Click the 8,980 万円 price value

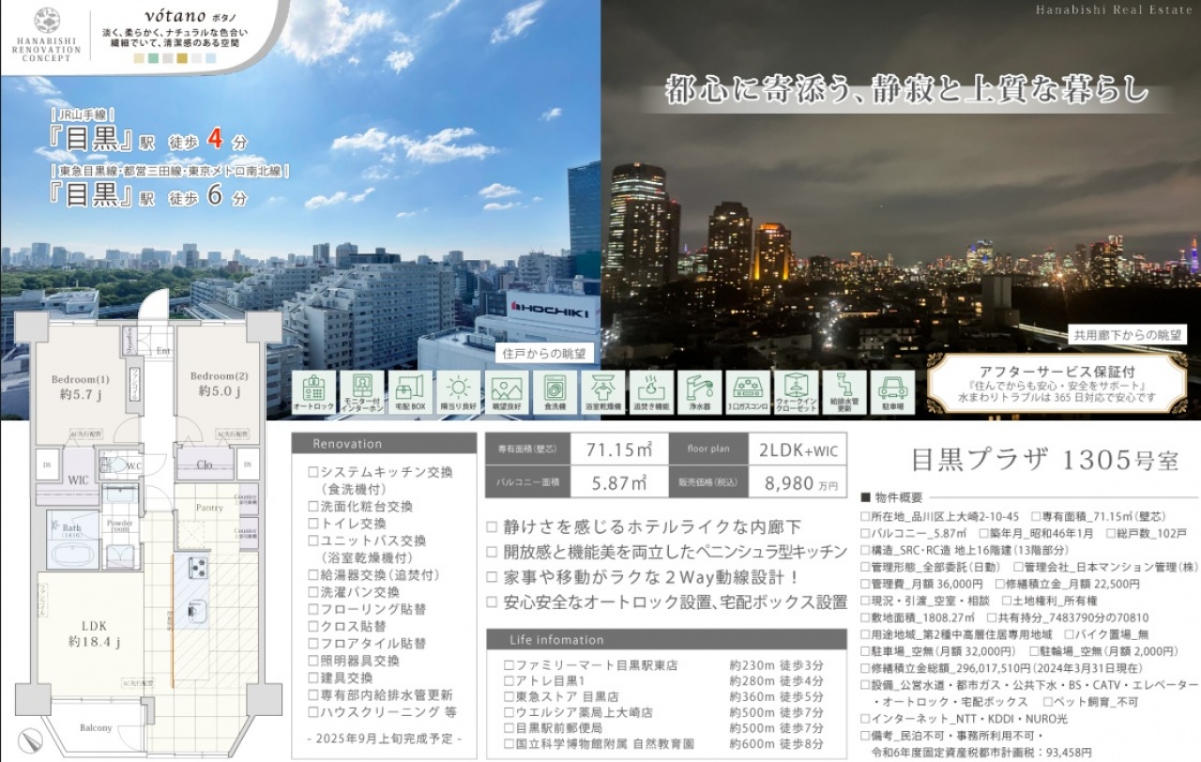point(801,483)
